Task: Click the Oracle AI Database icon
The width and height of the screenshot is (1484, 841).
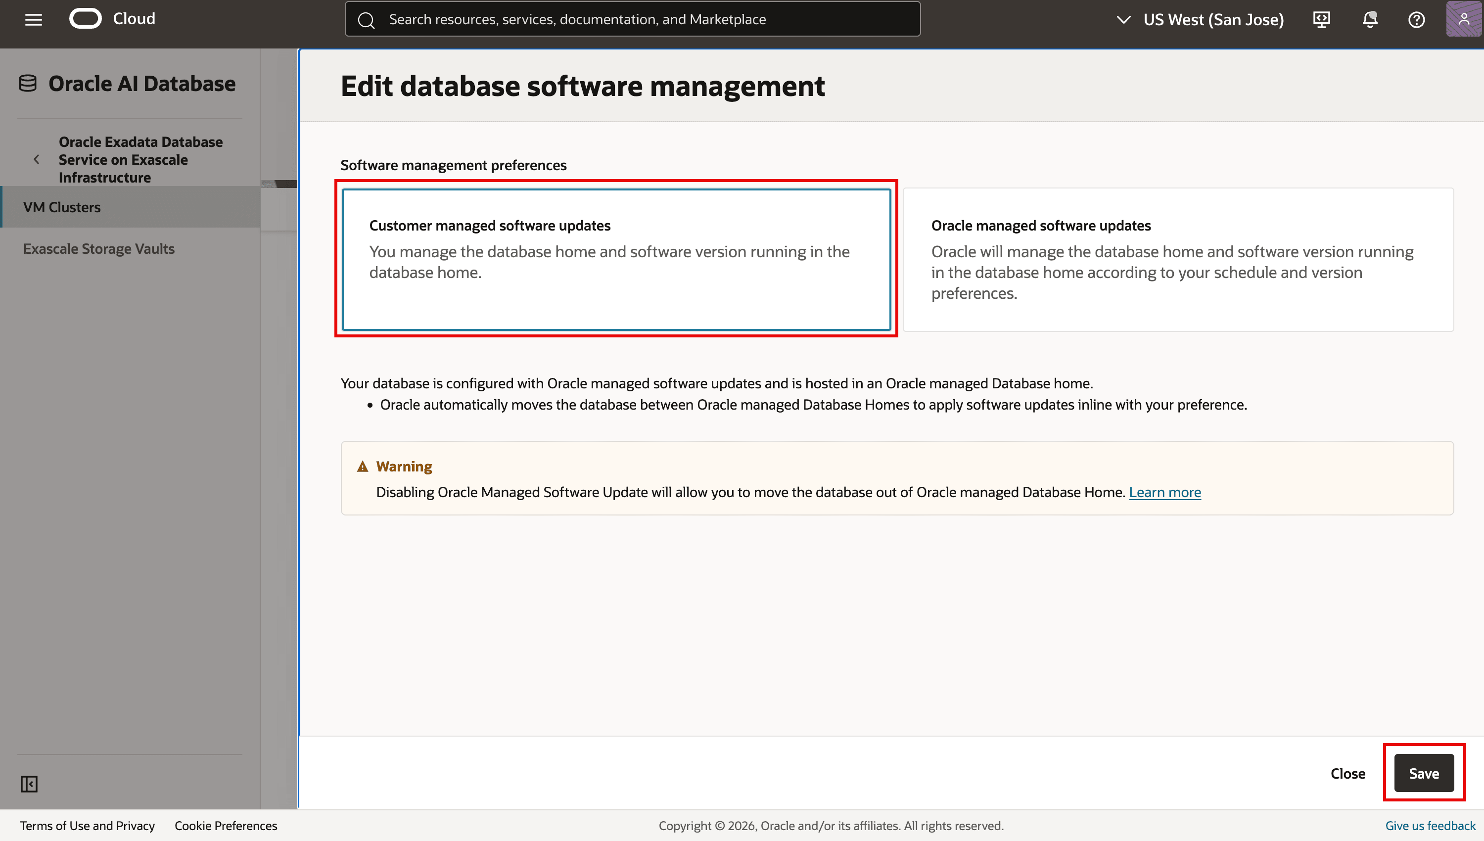Action: pyautogui.click(x=28, y=83)
